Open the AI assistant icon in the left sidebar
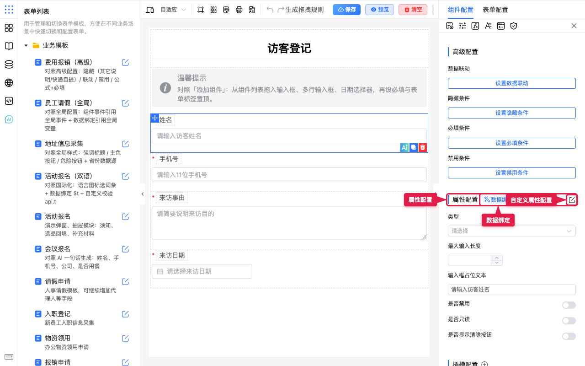585x366 pixels. click(x=9, y=119)
